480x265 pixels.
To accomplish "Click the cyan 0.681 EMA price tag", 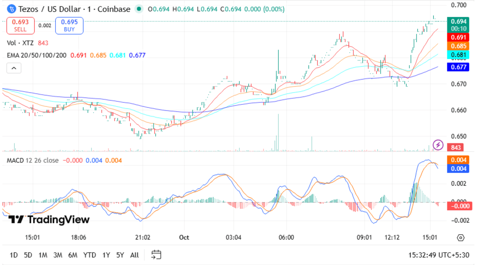I will pos(458,55).
